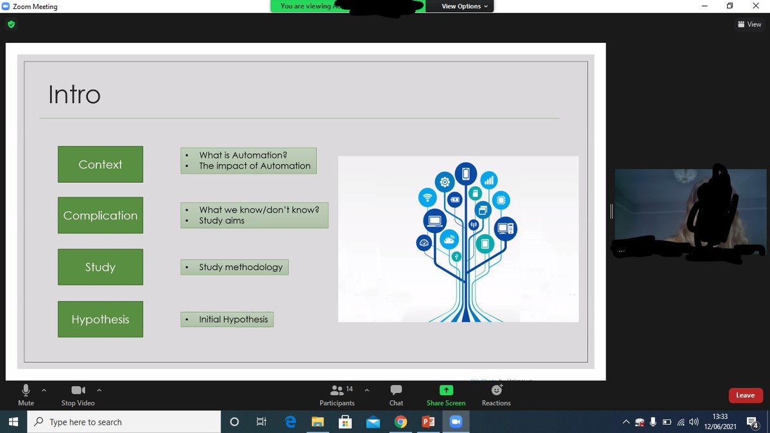Viewport: 770px width, 433px height.
Task: Click the technology tree image on slide
Action: coord(458,239)
